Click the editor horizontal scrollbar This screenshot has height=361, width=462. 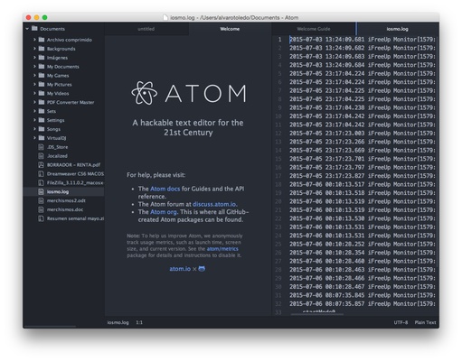point(317,314)
